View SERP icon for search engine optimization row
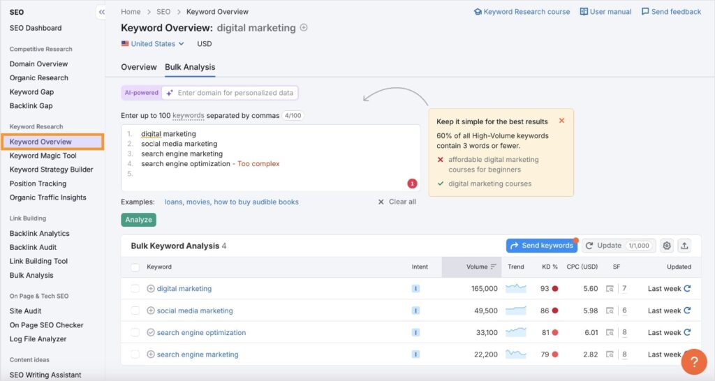This screenshot has width=715, height=381. click(610, 332)
